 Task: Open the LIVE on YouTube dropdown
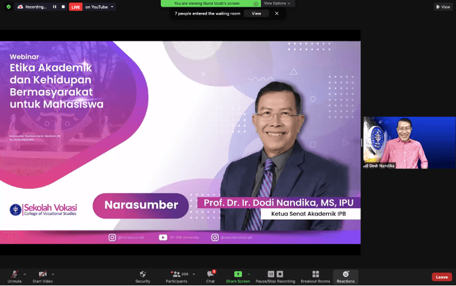(112, 7)
